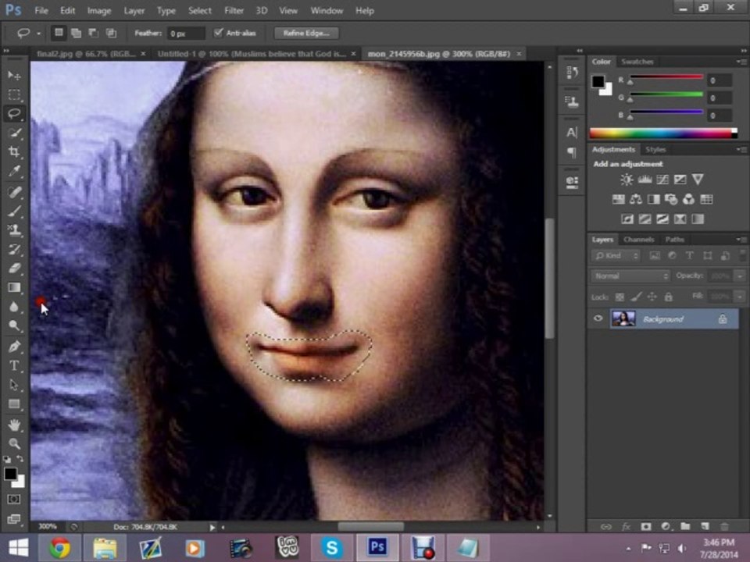The image size is (750, 562).
Task: Add a Color Balance adjustment
Action: (636, 199)
